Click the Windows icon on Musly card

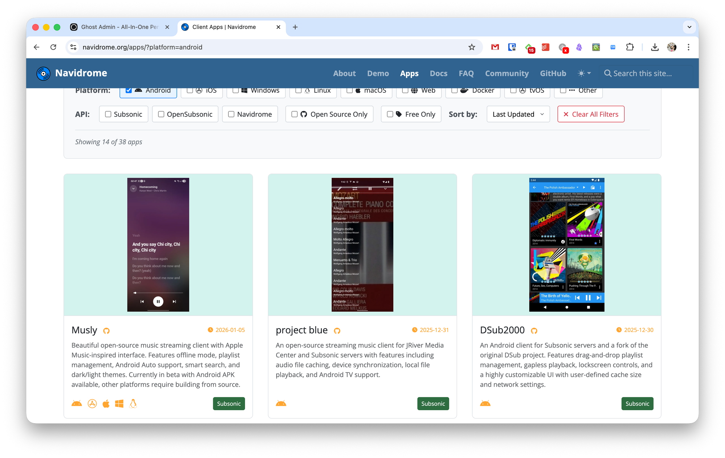point(119,404)
